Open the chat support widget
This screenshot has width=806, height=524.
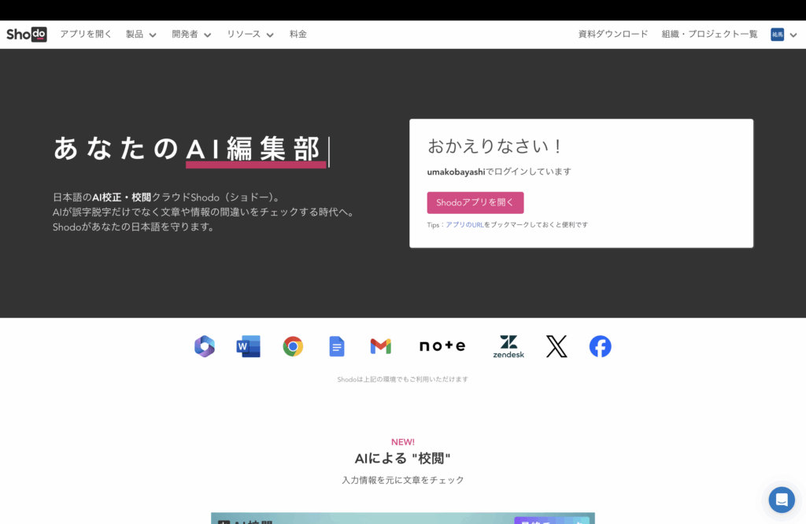coord(782,500)
